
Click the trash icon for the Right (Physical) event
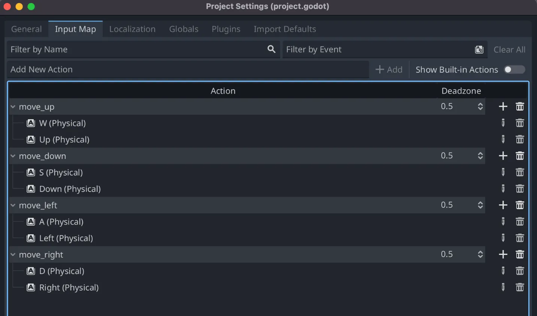tap(520, 288)
